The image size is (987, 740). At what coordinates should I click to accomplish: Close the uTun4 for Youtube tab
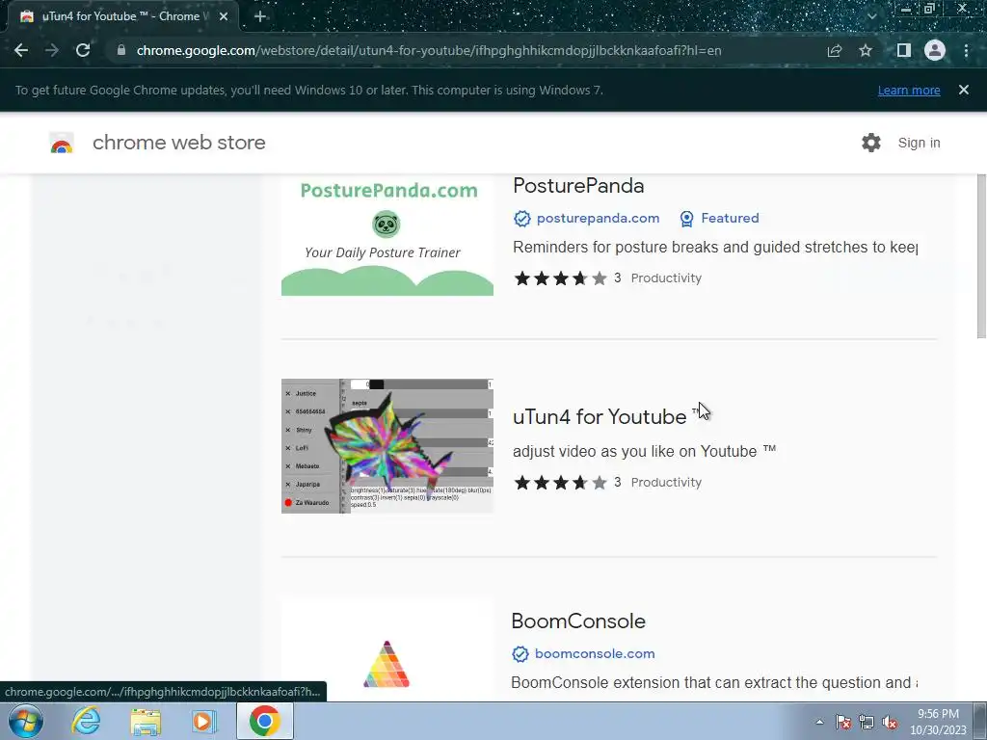pyautogui.click(x=224, y=16)
